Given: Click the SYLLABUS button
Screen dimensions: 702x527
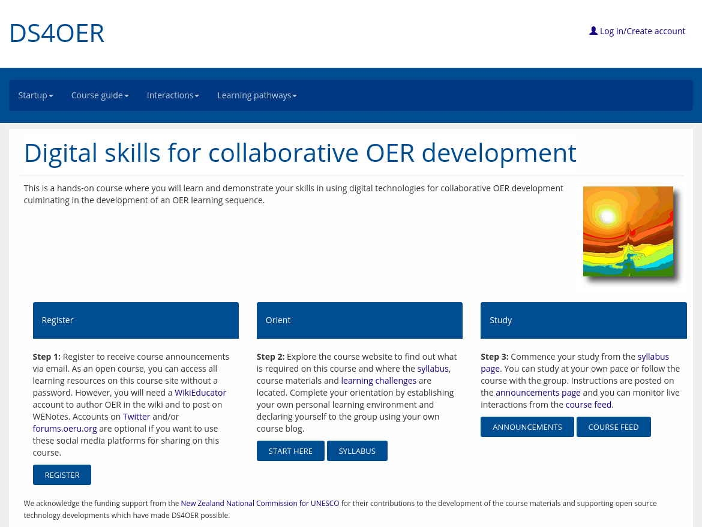Looking at the screenshot, I should 357,451.
